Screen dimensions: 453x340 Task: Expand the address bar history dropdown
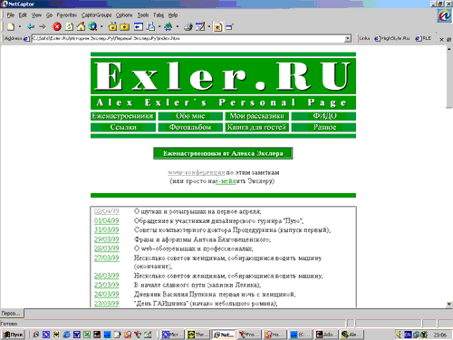click(348, 38)
